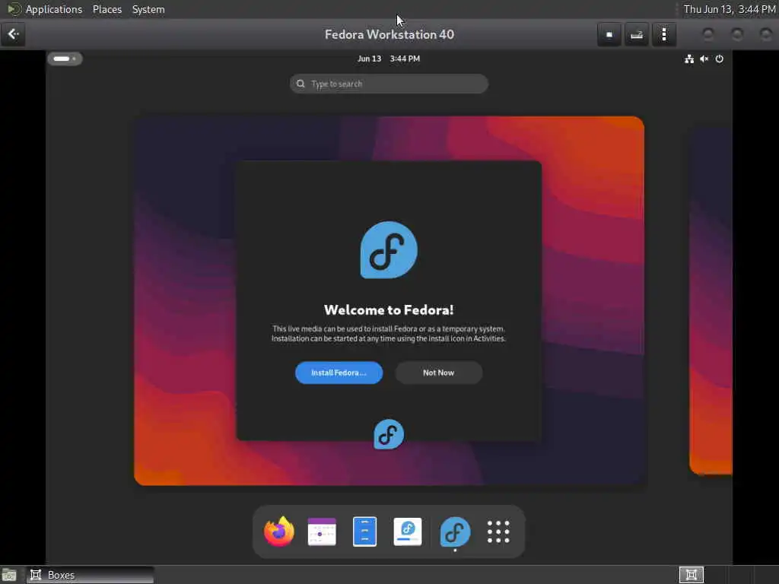The image size is (779, 584).
Task: Click the network icon in guest top bar
Action: 689,59
